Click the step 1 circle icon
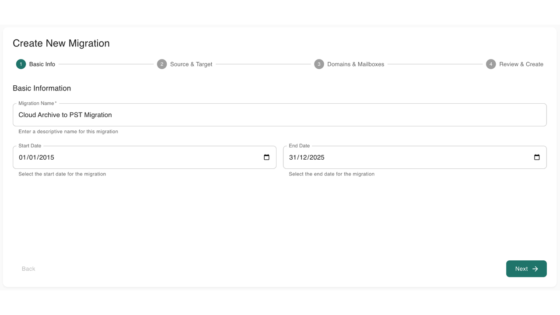This screenshot has height=315, width=560. (21, 64)
